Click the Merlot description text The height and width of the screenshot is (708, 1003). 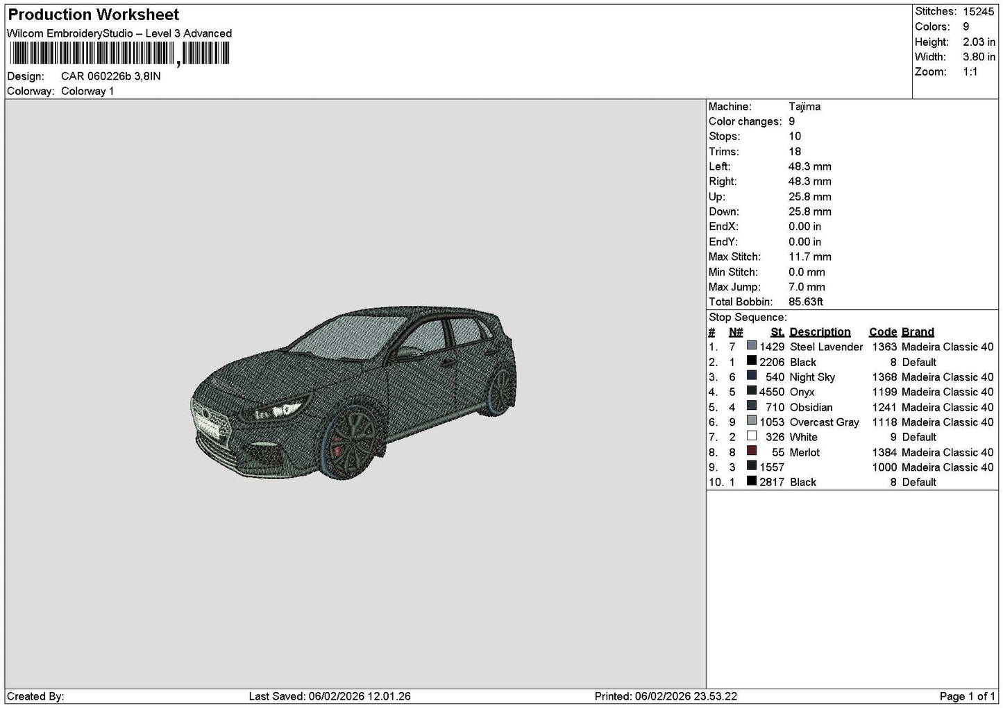[x=804, y=452]
